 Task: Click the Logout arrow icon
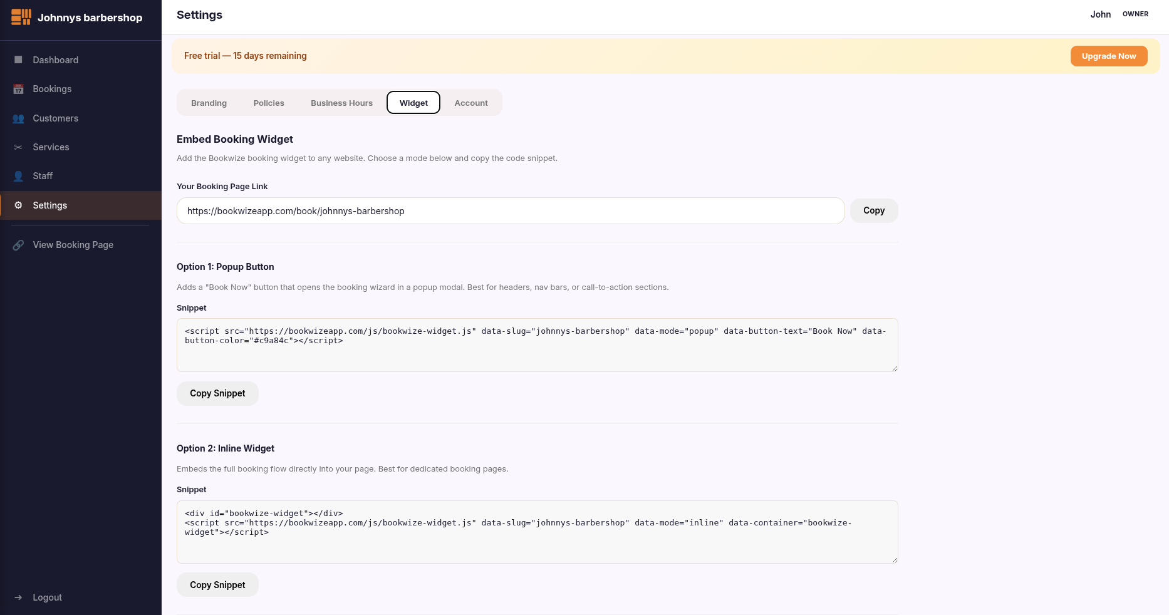(x=18, y=597)
